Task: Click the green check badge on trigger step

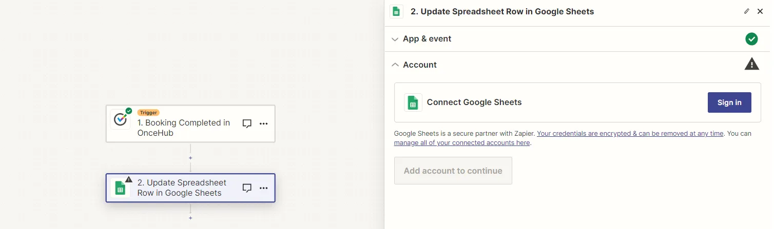Action: tap(129, 111)
